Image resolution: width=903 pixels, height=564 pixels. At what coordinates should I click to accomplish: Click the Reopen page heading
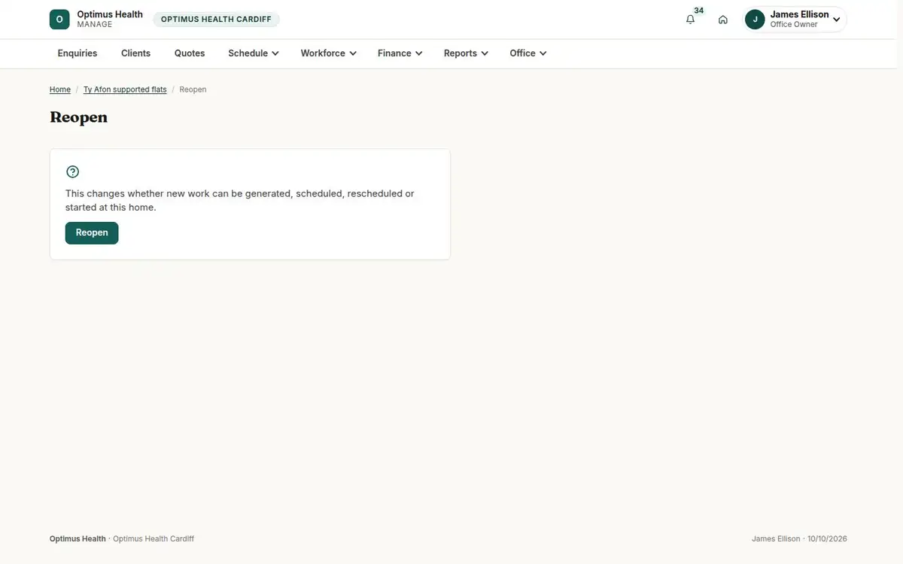pos(78,117)
